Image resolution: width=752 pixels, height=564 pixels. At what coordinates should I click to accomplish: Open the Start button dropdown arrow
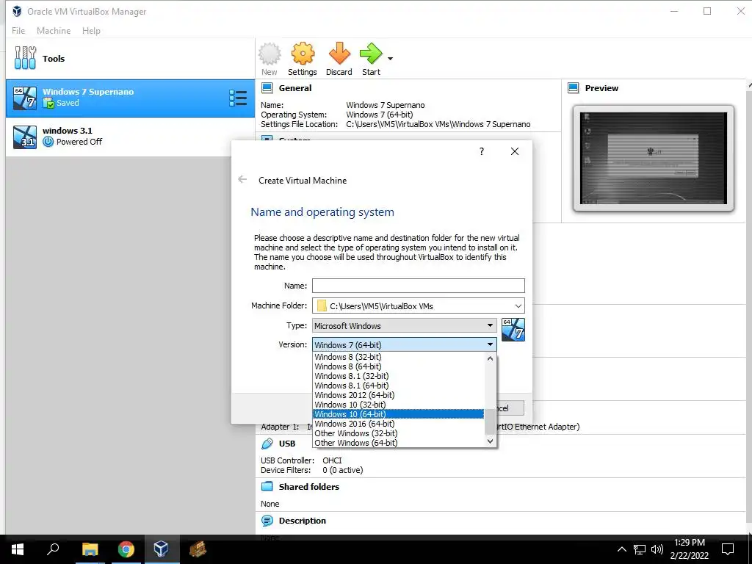pos(390,59)
